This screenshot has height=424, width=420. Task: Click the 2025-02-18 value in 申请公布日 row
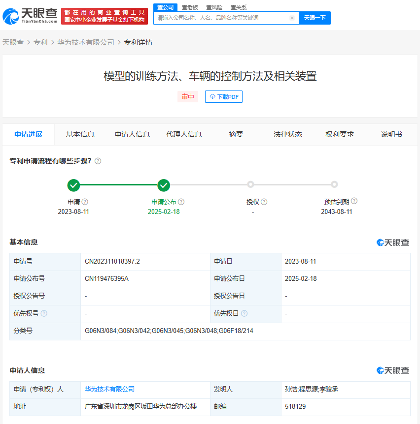coord(301,279)
